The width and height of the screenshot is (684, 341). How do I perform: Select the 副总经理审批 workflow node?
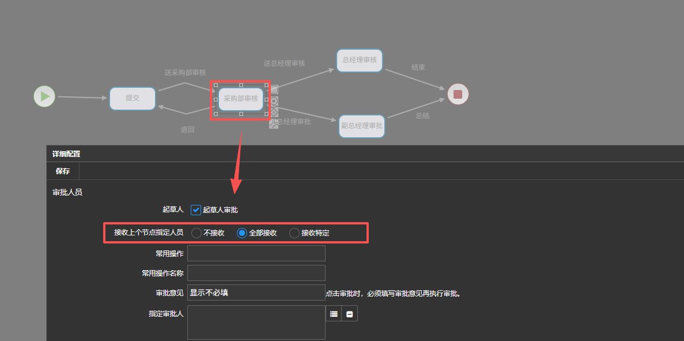(x=362, y=126)
